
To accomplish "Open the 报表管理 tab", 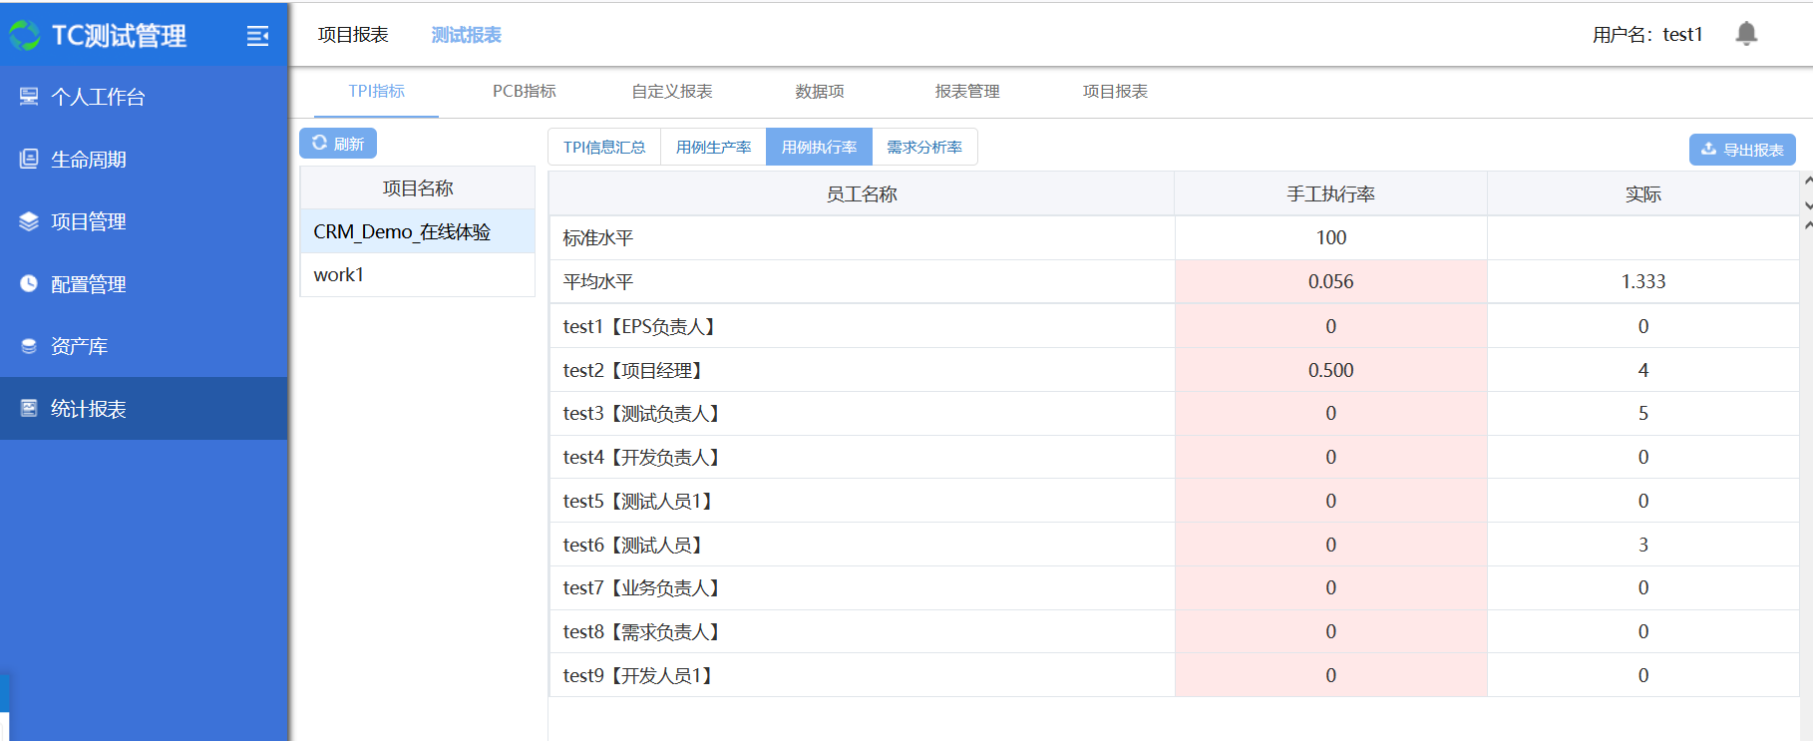I will tap(966, 91).
